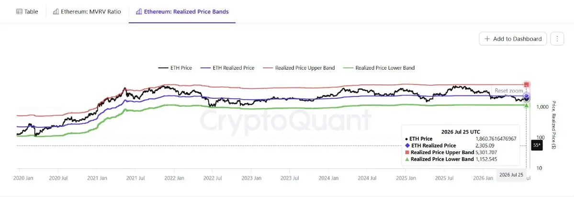
Task: Click the black axis value label 55
Action: point(536,145)
